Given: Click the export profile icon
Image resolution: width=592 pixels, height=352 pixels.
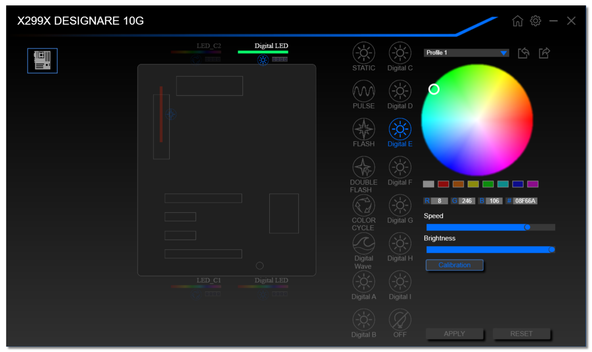Looking at the screenshot, I should (x=544, y=53).
